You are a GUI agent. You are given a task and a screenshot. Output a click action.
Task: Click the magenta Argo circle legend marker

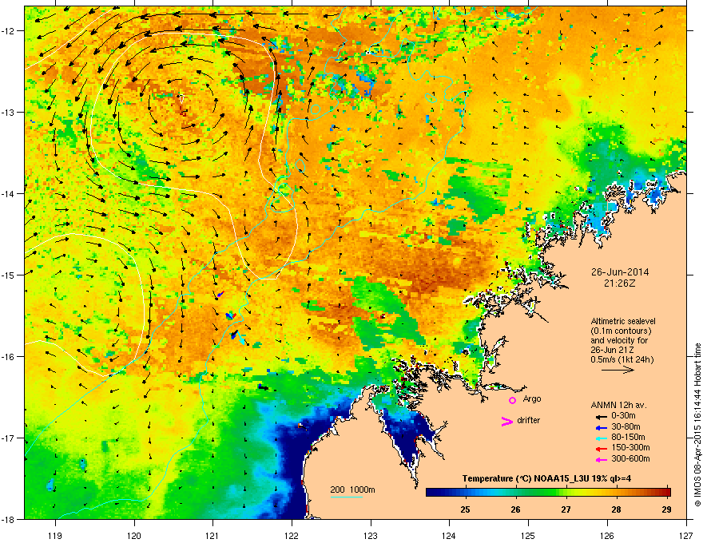[x=512, y=400]
